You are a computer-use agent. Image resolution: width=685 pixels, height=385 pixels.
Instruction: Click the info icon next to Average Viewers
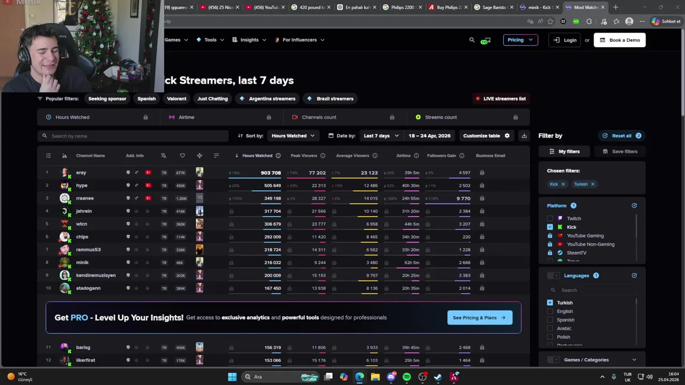pos(375,156)
